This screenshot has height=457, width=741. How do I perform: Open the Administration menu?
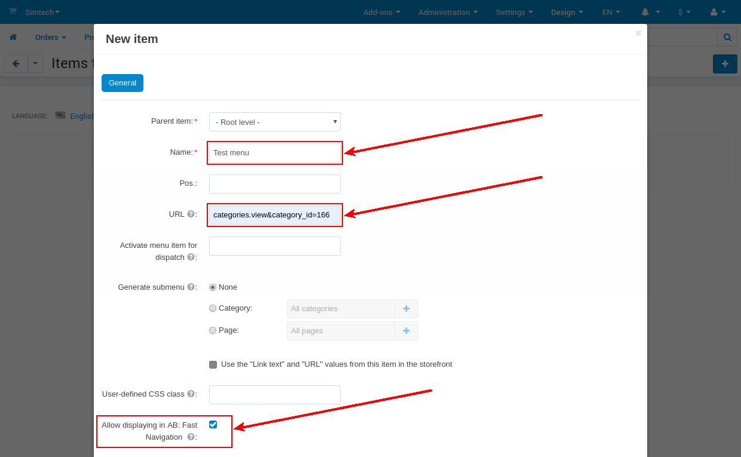click(x=448, y=12)
